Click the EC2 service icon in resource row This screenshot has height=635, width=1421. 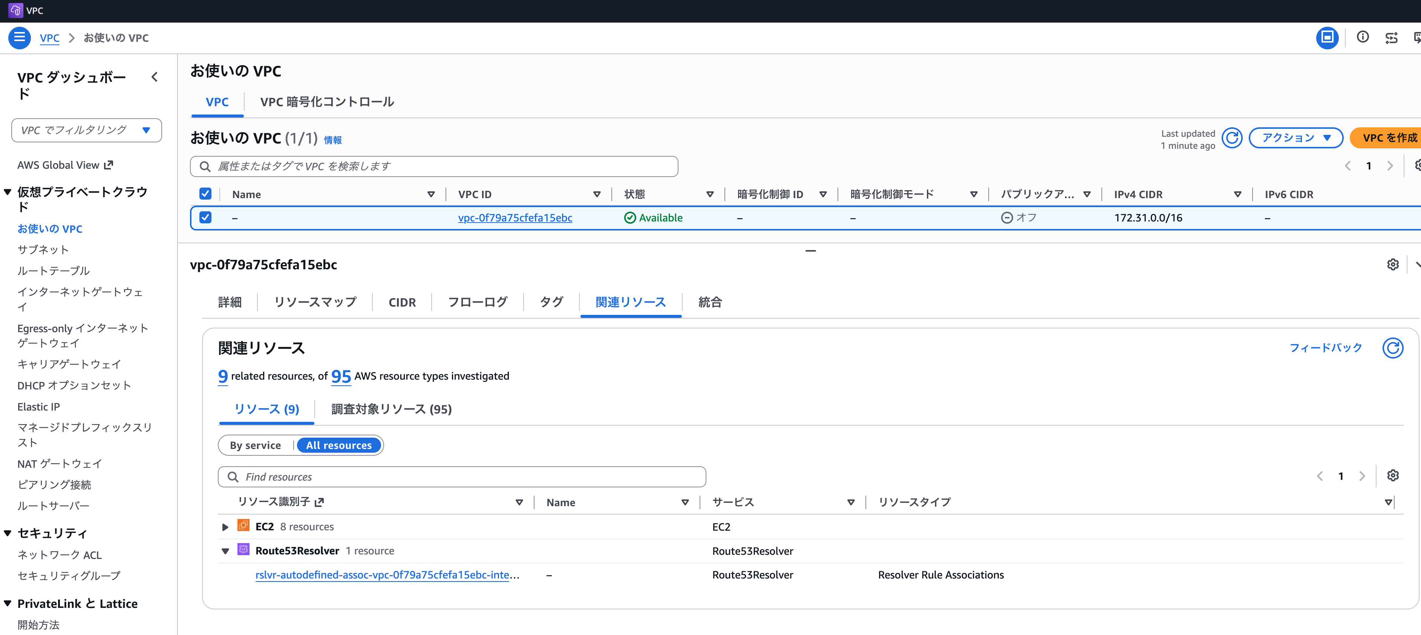point(243,525)
